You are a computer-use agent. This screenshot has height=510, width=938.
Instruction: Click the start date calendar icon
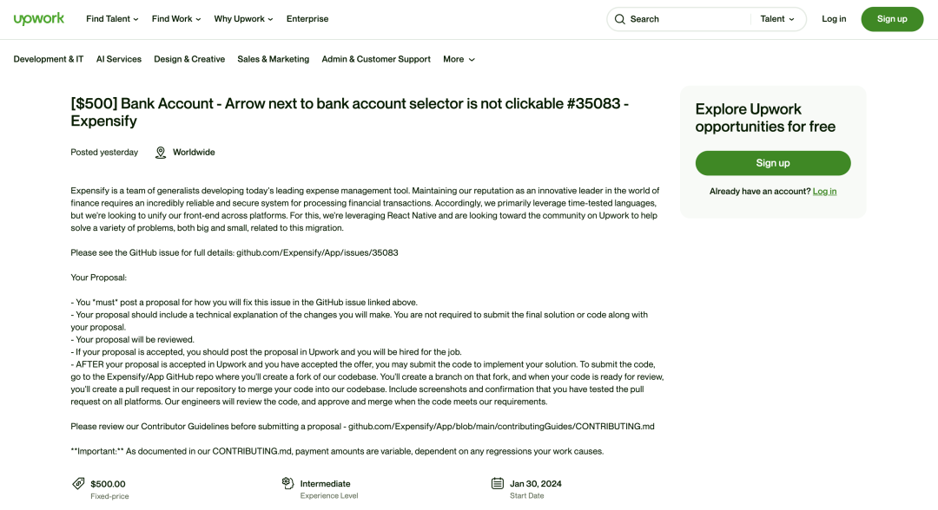(497, 483)
